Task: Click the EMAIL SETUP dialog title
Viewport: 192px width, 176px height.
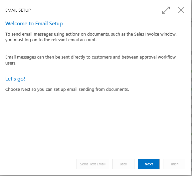Action: pyautogui.click(x=18, y=10)
